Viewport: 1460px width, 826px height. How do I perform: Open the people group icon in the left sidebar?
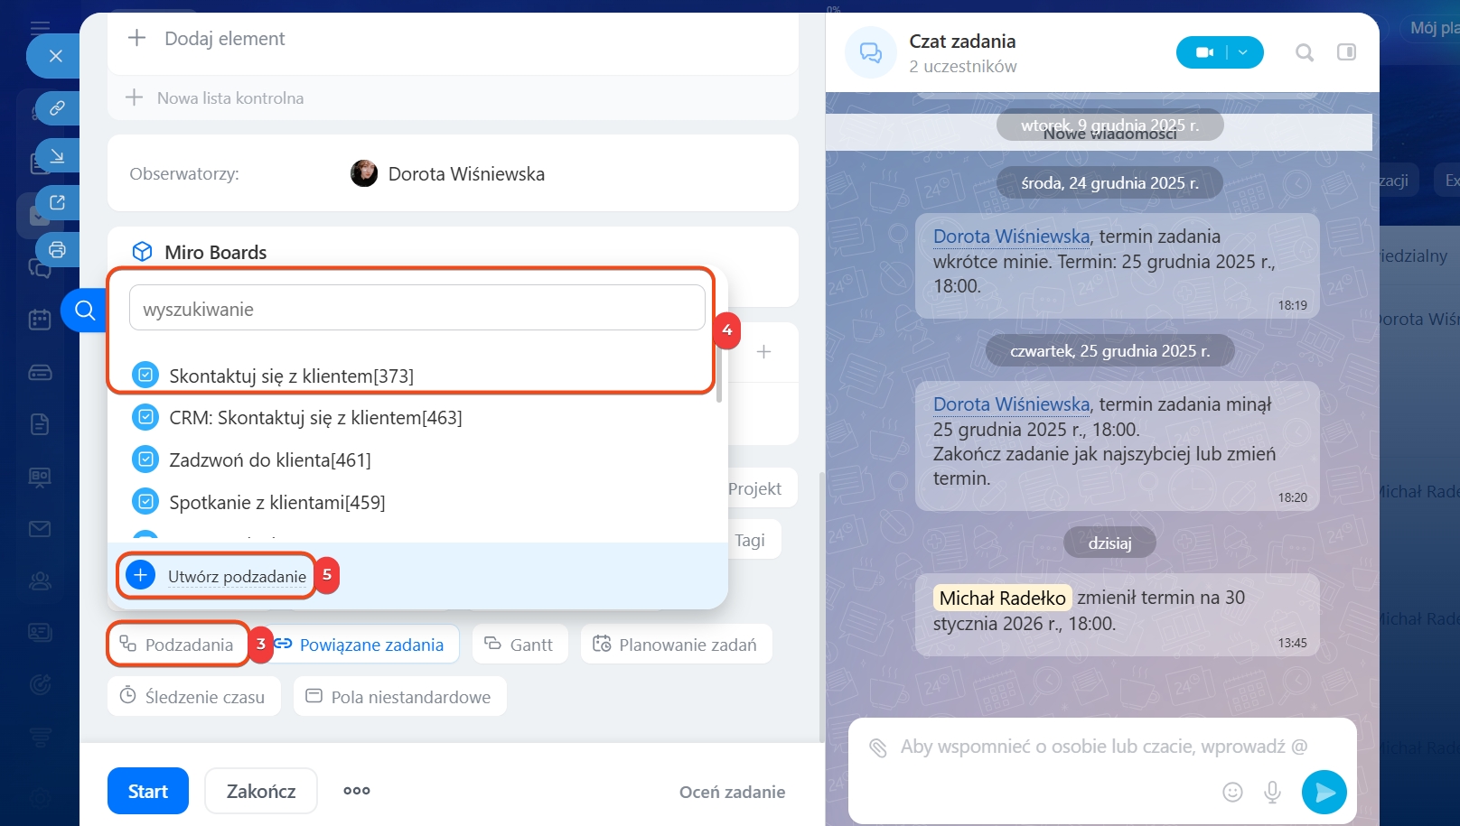click(x=40, y=581)
